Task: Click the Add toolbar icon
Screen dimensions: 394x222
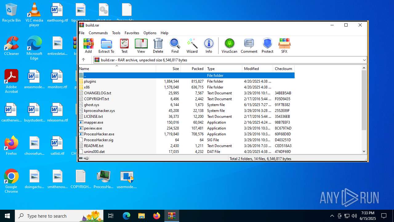Action: (88, 46)
